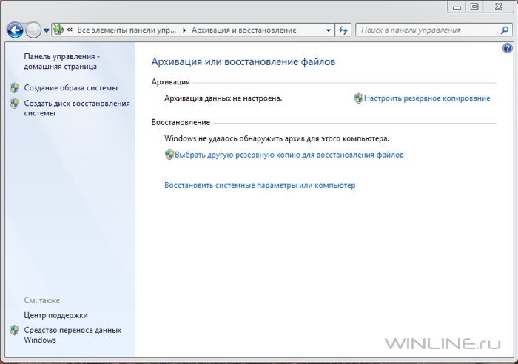Viewport: 518px width, 364px height.
Task: Select 'Архивация и восстановление' breadcrumb item
Action: [243, 30]
